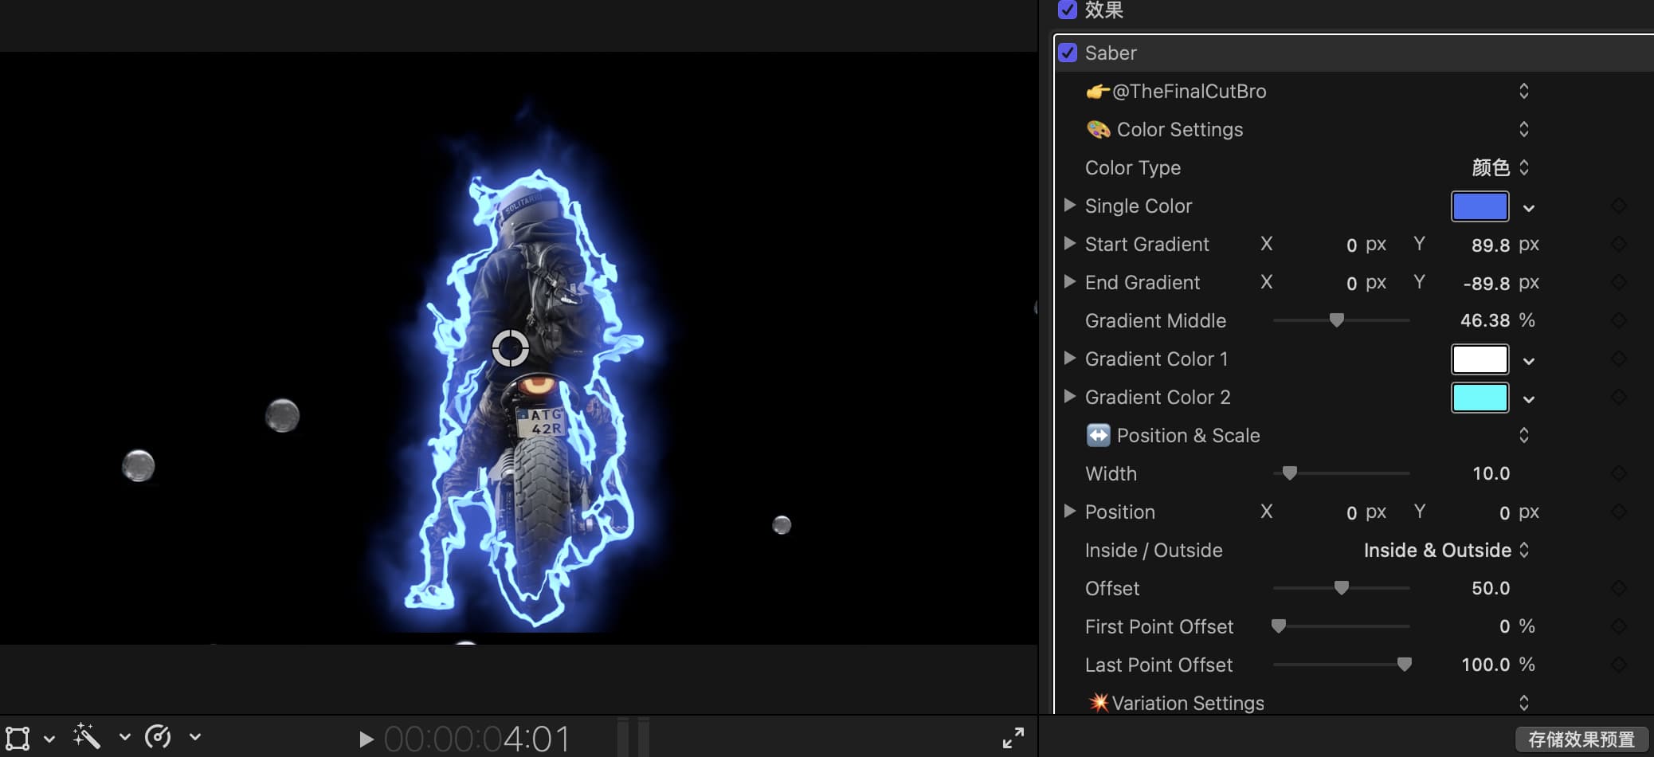1654x757 pixels.
Task: Click the onscreen target control in viewer
Action: [x=510, y=348]
